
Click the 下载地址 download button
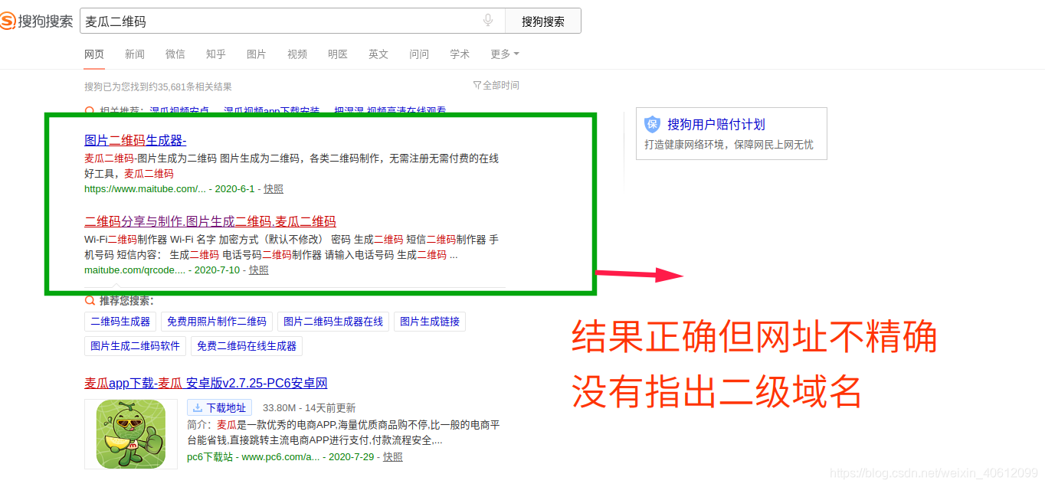219,408
